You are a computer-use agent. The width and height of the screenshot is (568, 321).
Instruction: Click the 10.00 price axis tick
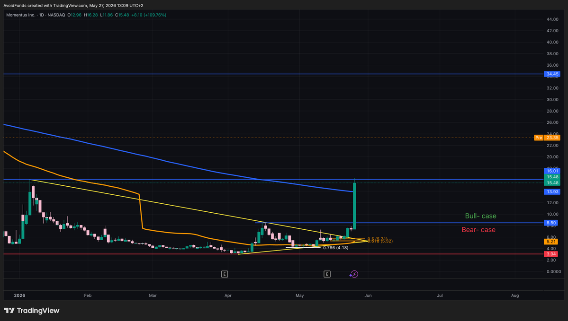(552, 214)
